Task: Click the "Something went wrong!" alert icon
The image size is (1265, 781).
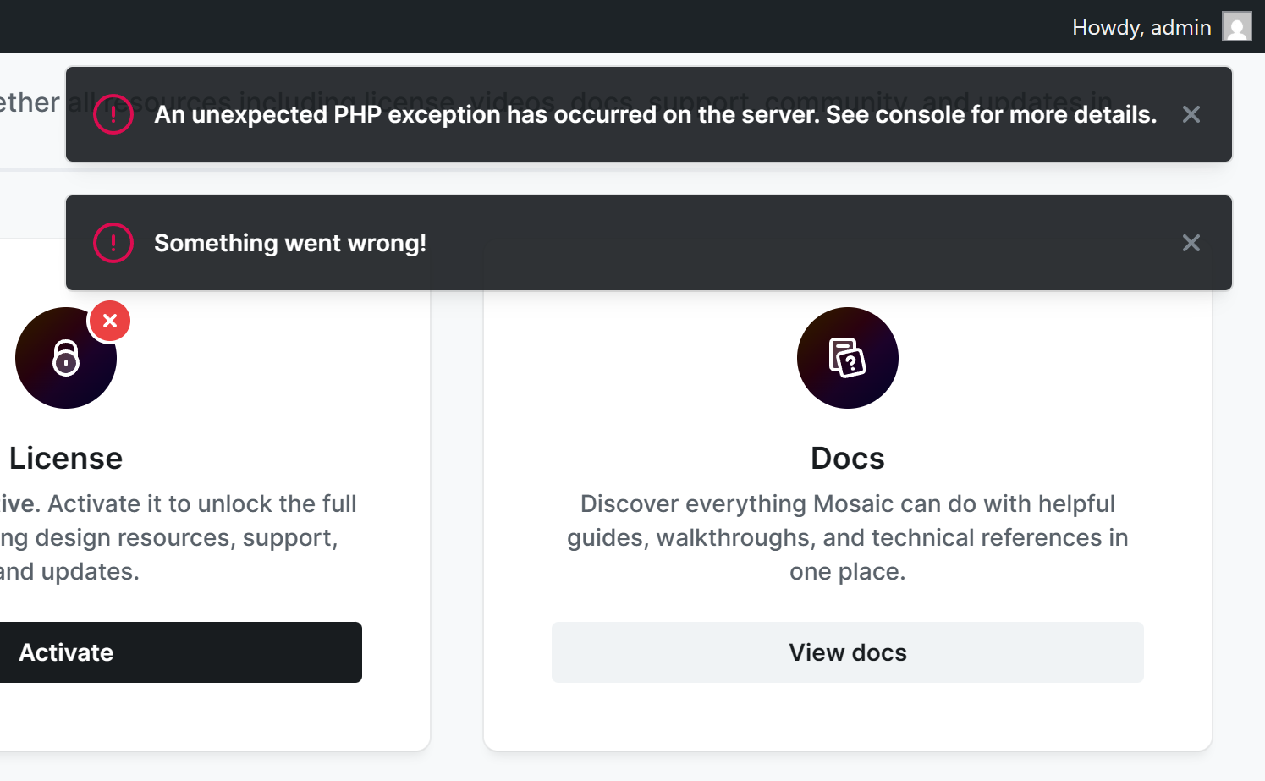Action: 113,243
